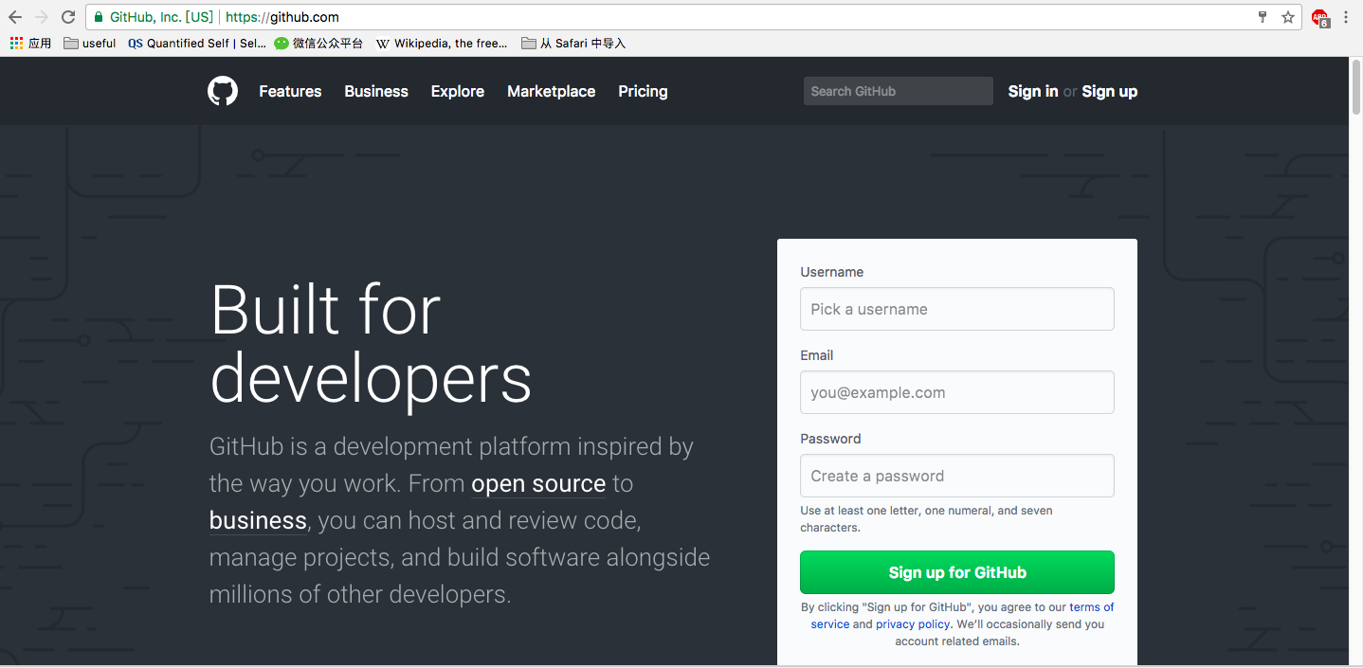
Task: Click the 'Built for developers' heading
Action: (x=371, y=345)
